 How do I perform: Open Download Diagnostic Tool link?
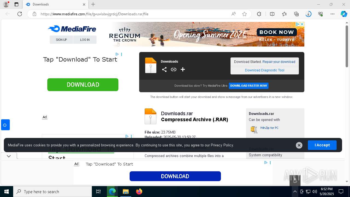point(265,70)
